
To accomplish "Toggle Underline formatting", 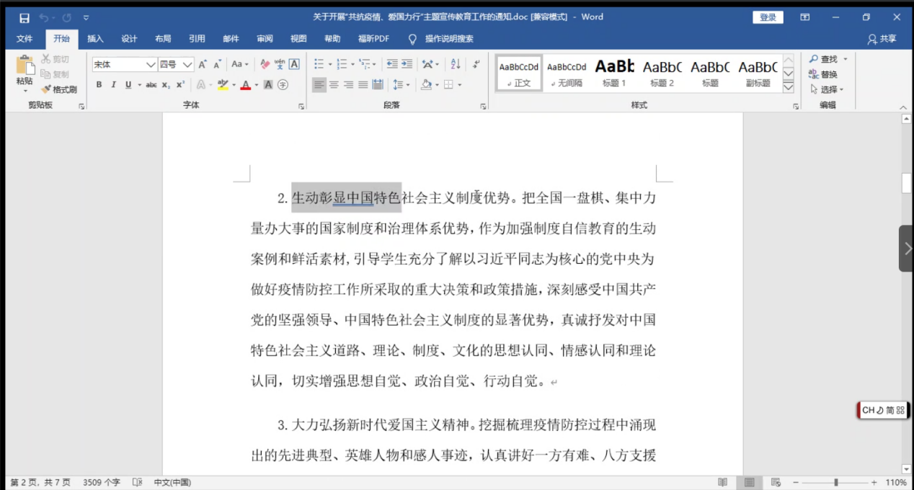I will click(x=128, y=84).
